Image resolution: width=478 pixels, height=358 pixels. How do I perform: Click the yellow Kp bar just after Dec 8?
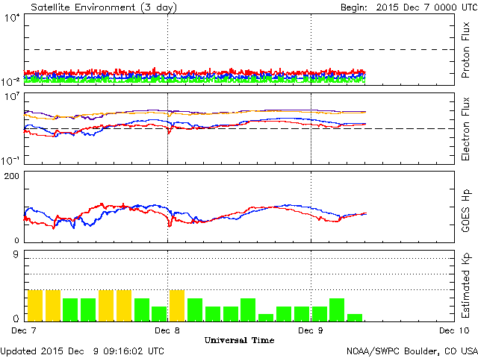coord(177,304)
